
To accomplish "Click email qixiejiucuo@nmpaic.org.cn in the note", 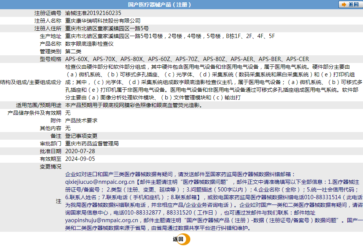I will click(x=100, y=182).
